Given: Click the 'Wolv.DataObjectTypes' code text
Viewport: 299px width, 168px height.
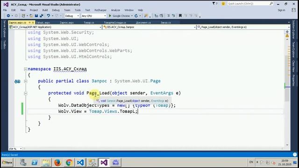Looking at the screenshot, I should [84, 105].
